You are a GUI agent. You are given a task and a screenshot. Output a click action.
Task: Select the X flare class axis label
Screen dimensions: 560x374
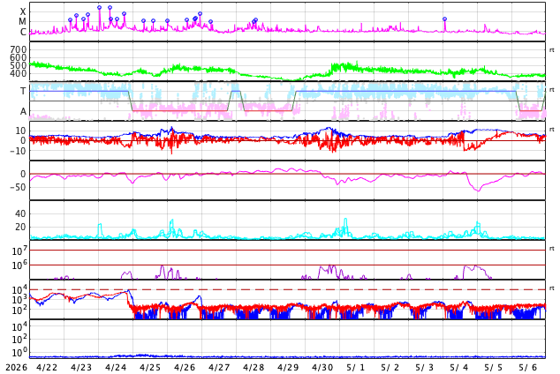[x=23, y=11]
